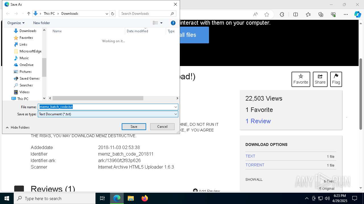
Task: Open the Edge Favorites list icon
Action: pyautogui.click(x=308, y=14)
